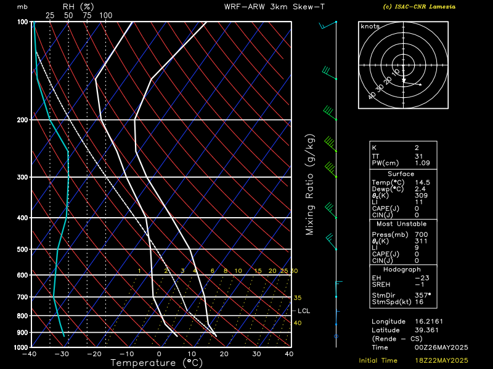The image size is (493, 369).
Task: Select the wind barb at the 700 mb level
Action: tap(338, 289)
